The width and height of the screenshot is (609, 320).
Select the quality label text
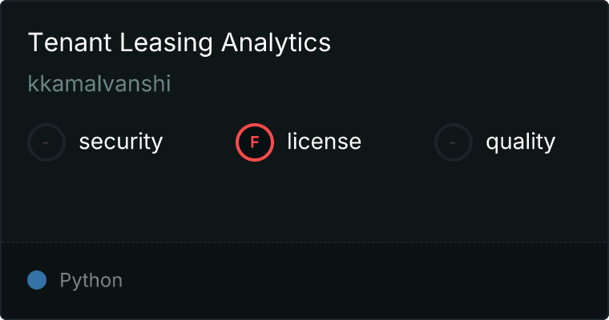pos(520,142)
